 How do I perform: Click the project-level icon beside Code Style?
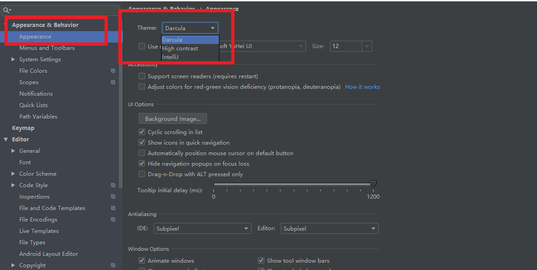coord(113,185)
